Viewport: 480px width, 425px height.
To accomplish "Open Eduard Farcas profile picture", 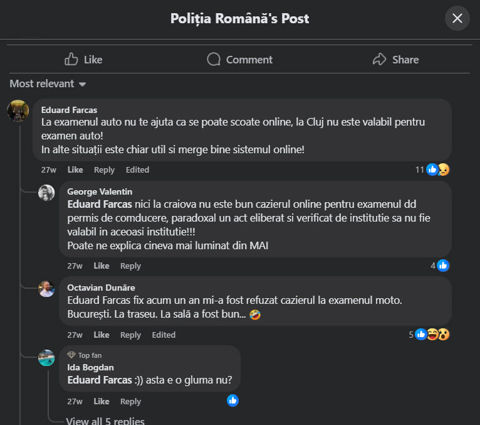I will pos(18,110).
